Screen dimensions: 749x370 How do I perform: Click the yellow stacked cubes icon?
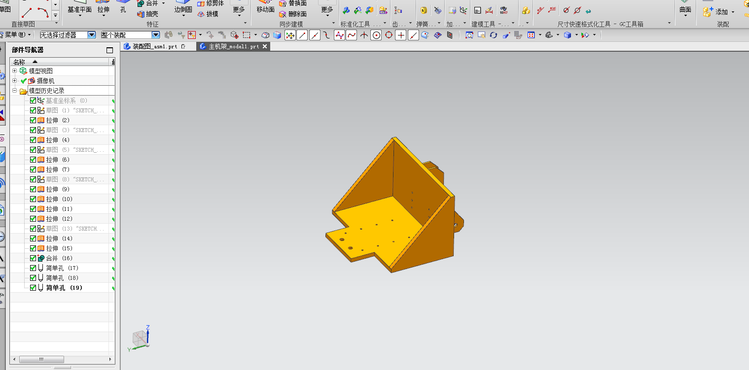526,10
